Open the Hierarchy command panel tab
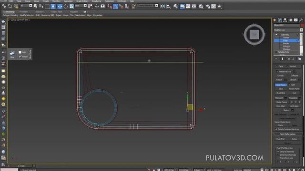This screenshot has width=305, height=171. (285, 20)
